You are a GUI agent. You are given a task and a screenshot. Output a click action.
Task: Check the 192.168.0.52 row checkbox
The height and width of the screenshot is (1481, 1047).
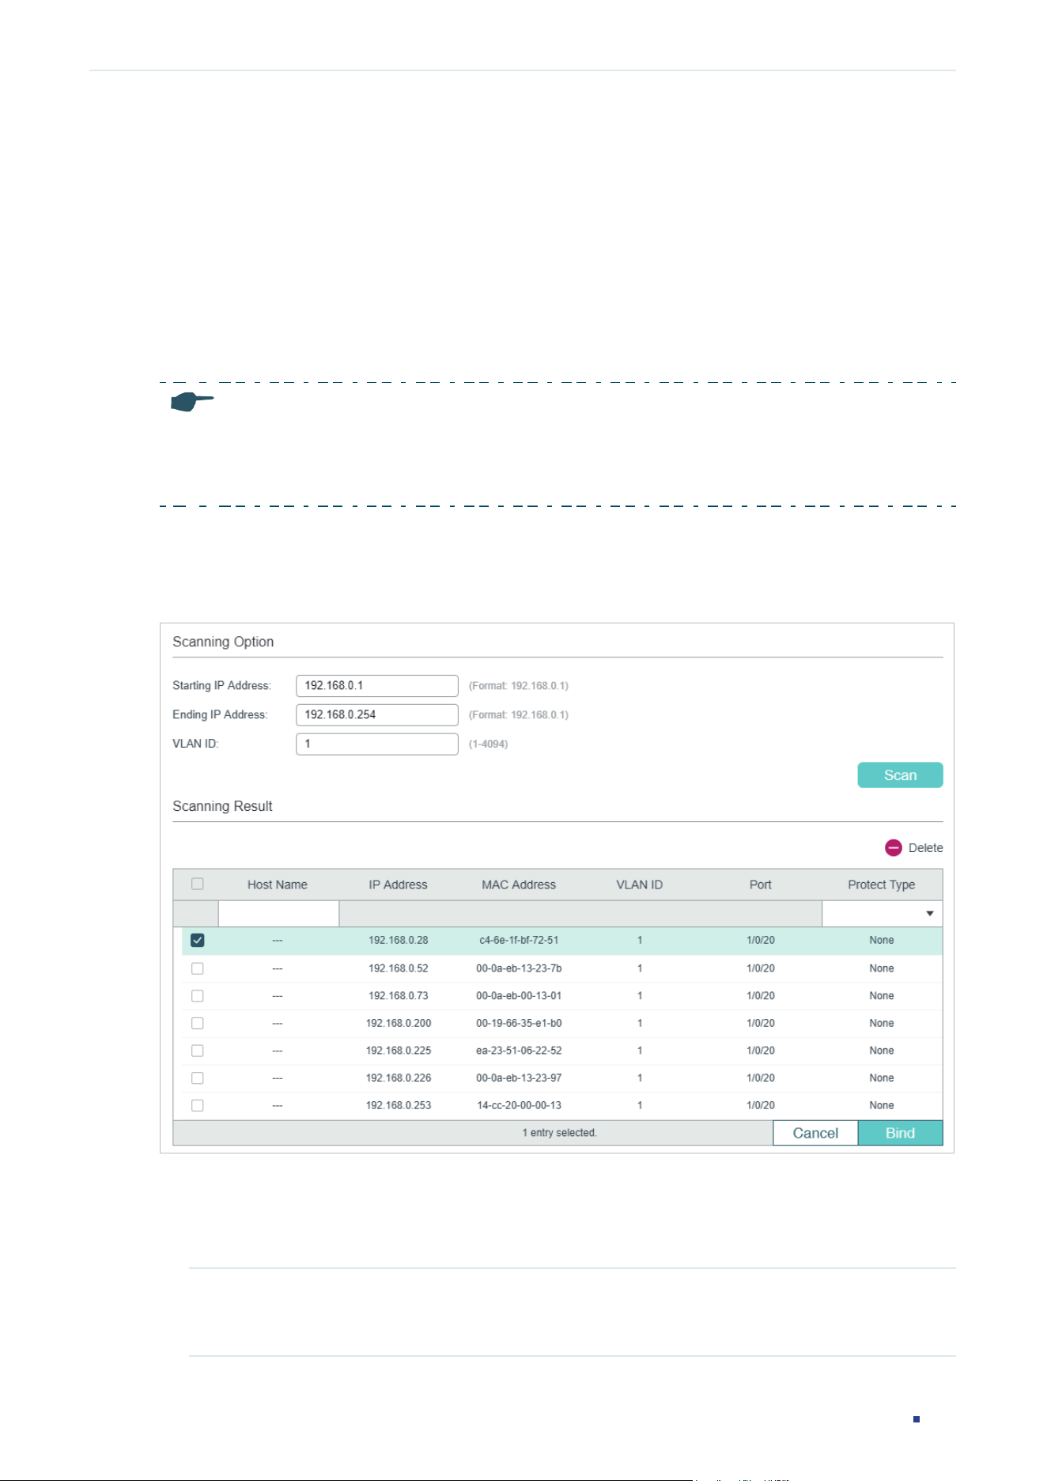(198, 968)
